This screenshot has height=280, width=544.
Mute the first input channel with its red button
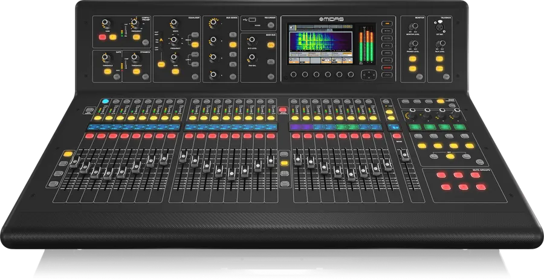point(89,136)
